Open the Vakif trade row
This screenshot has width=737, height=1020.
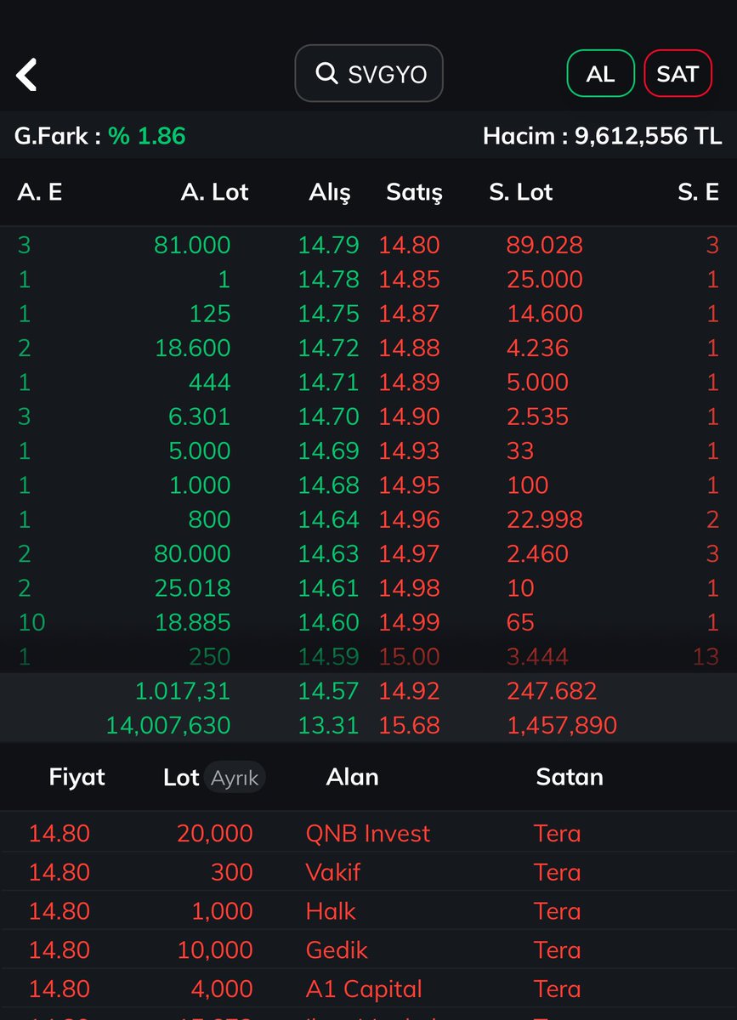(368, 873)
